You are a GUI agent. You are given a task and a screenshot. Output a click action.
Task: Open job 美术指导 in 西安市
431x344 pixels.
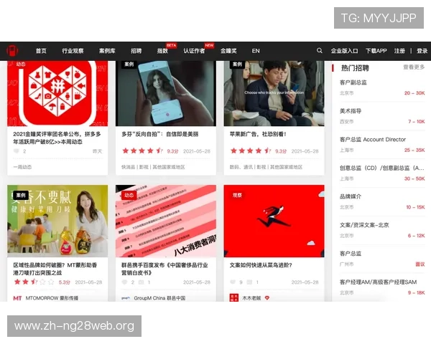[x=382, y=116]
